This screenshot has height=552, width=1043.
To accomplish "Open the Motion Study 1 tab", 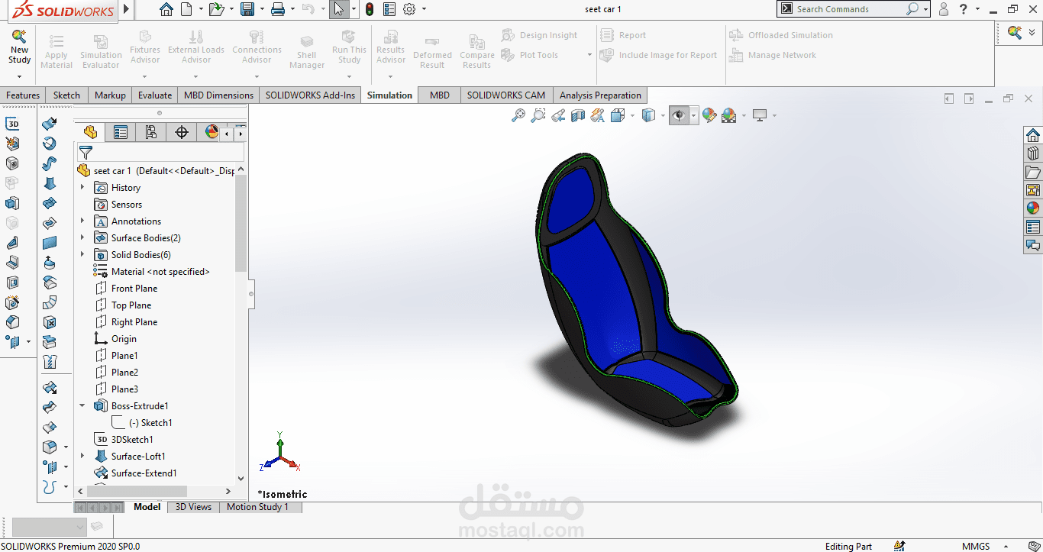I will (x=257, y=507).
